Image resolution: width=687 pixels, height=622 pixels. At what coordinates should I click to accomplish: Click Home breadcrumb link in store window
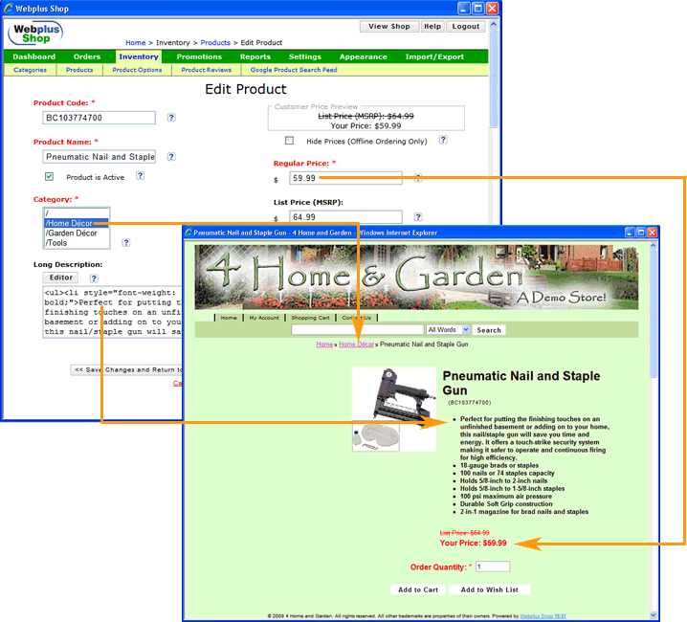(324, 344)
